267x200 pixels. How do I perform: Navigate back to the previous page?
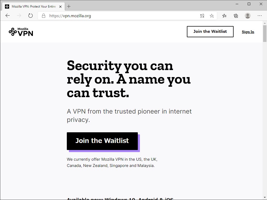(x=7, y=16)
